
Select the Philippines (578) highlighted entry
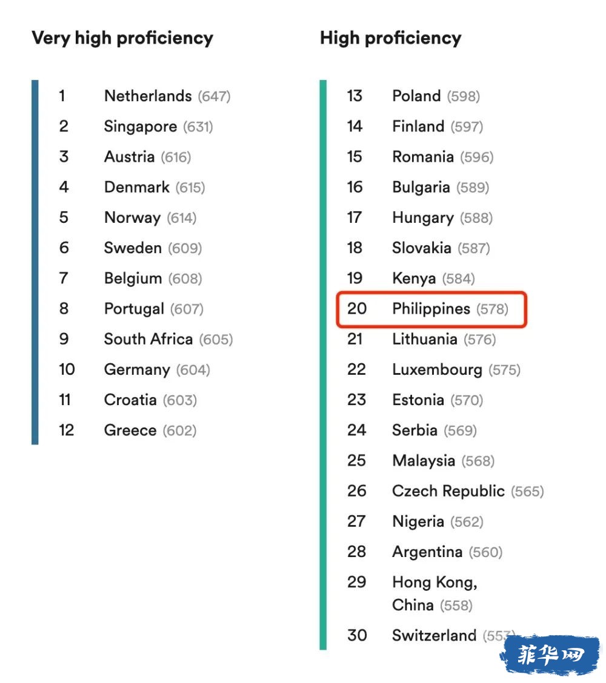click(x=431, y=309)
